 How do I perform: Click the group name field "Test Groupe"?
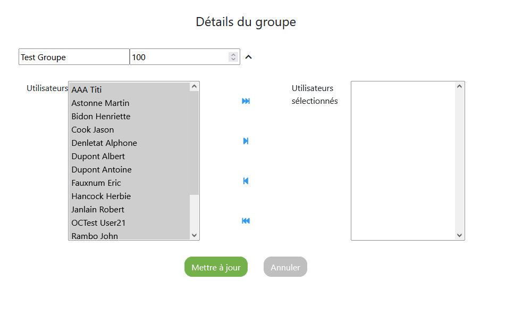[74, 57]
